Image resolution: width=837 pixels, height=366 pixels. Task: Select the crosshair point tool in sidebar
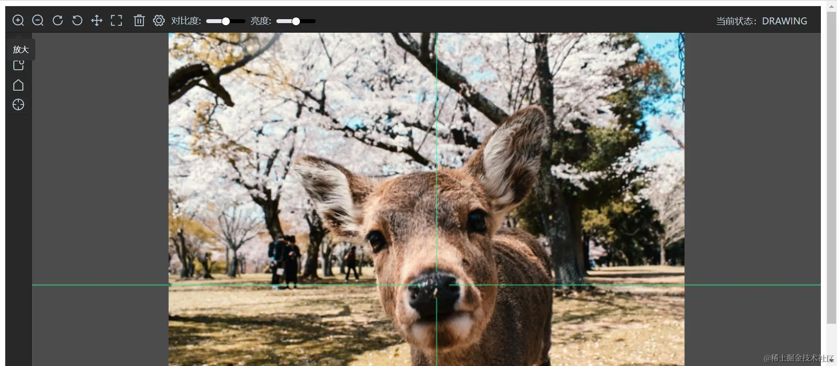tap(18, 105)
